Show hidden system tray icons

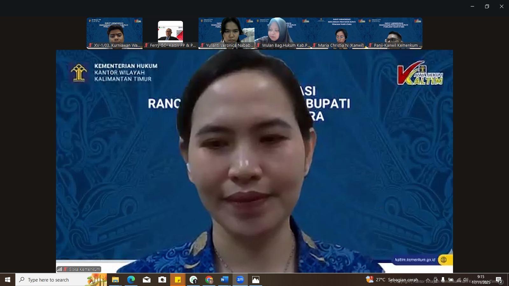coord(428,280)
